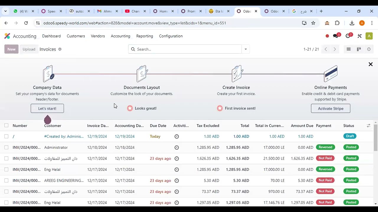
Task: Open the Vendors menu
Action: click(98, 36)
